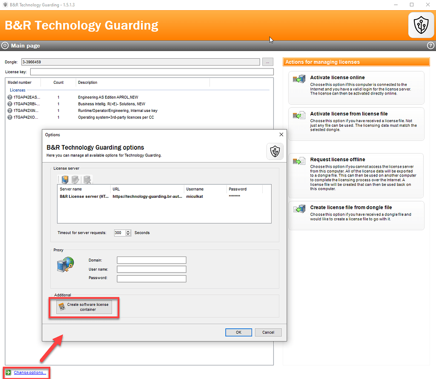Viewport: 436px width, 379px height.
Task: Increase timeout for server requests
Action: pos(128,231)
